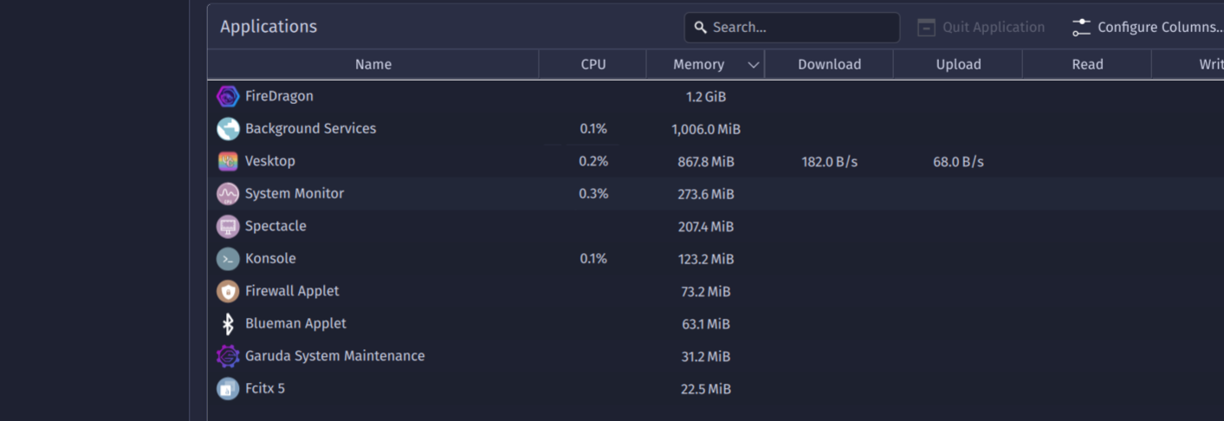Select the Firewall Applet row name
The width and height of the screenshot is (1224, 421).
click(x=292, y=291)
